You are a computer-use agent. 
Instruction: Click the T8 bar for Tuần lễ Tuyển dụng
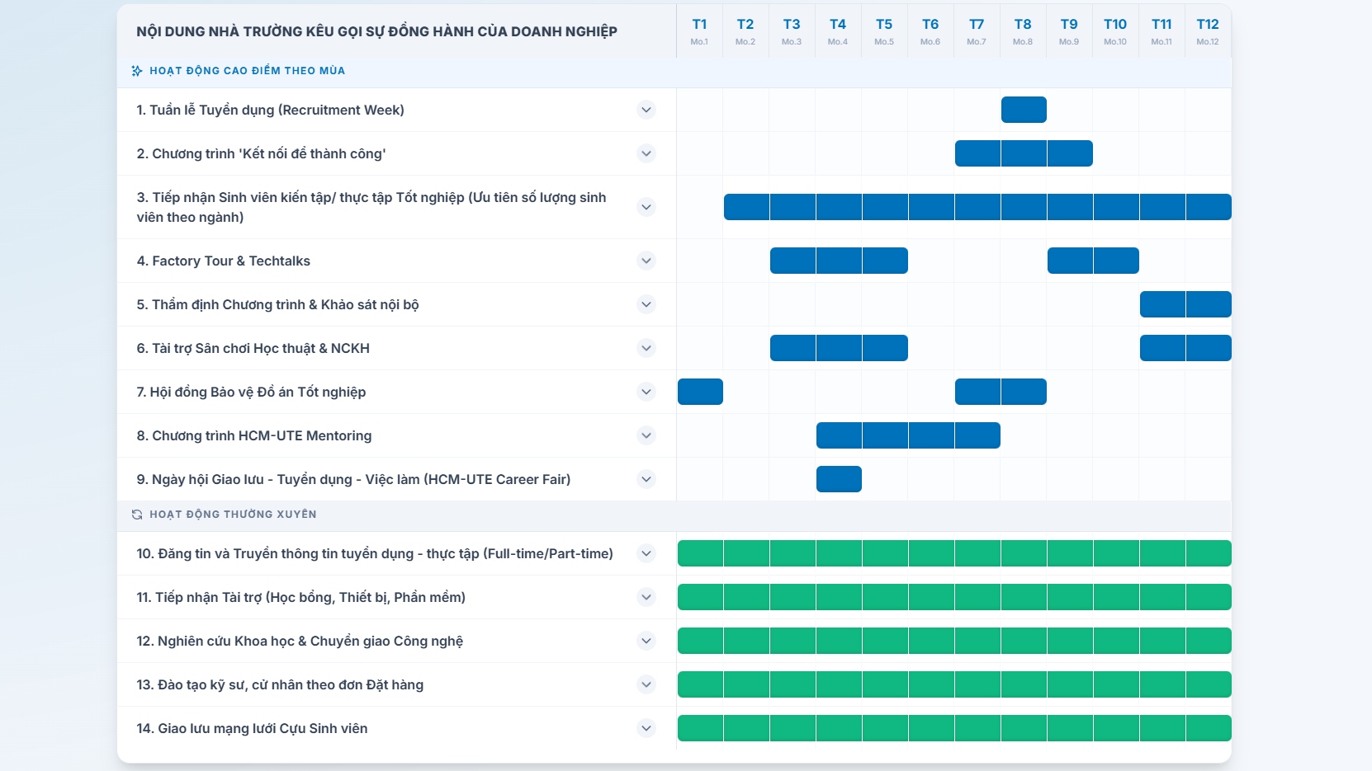pyautogui.click(x=1024, y=110)
